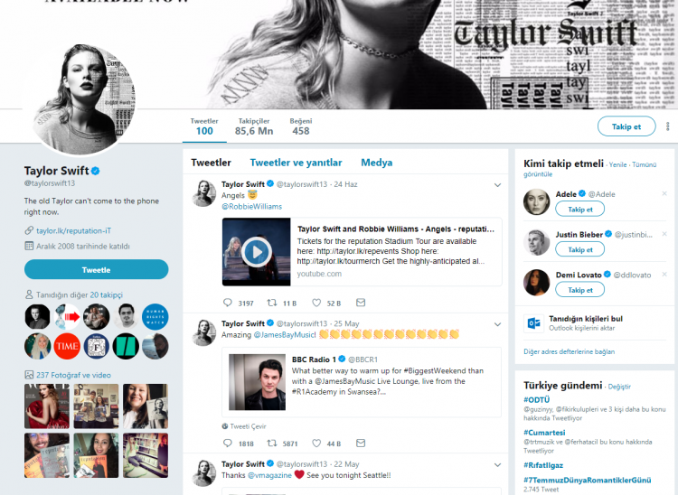Image resolution: width=678 pixels, height=495 pixels.
Task: Click @taylorswift13 handle under profile name
Action: (50, 183)
